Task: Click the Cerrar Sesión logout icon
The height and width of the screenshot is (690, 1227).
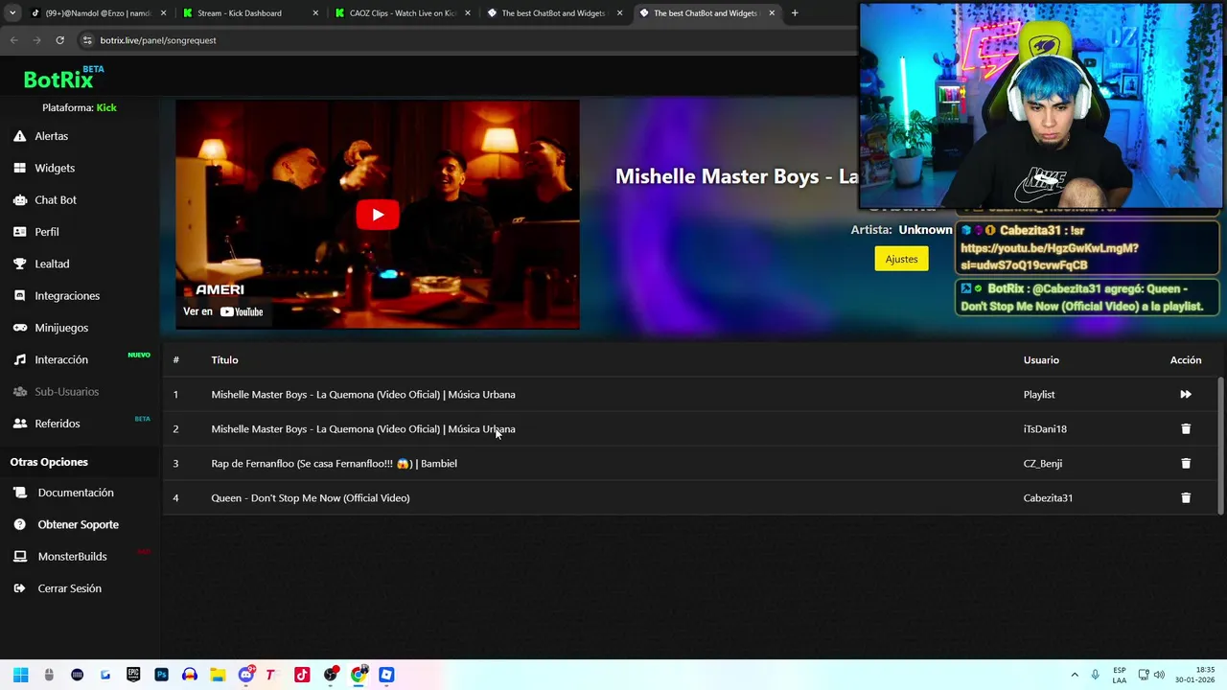Action: point(19,588)
